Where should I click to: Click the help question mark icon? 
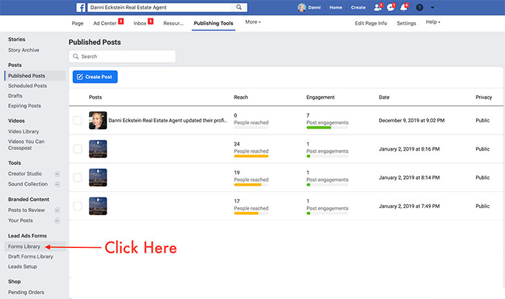(419, 8)
